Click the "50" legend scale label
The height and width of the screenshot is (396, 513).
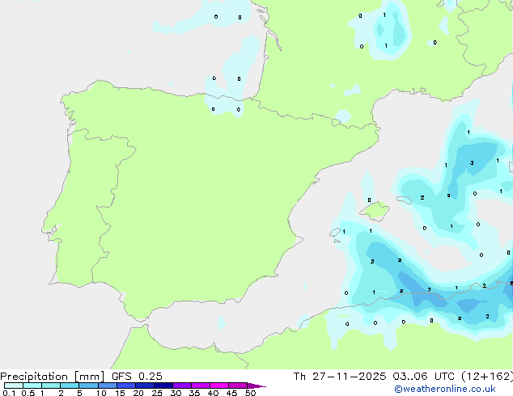point(250,393)
